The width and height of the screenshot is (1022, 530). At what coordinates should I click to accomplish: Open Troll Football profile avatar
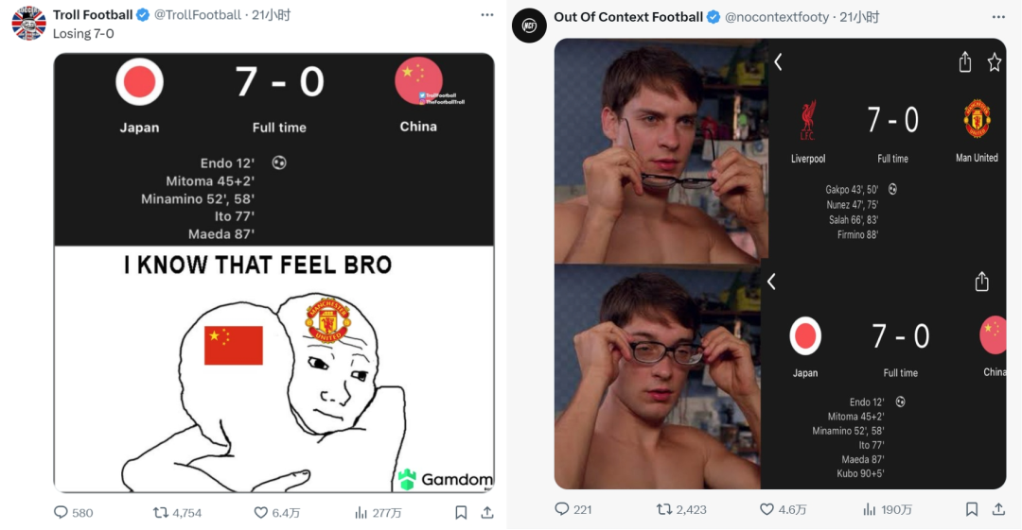pos(28,23)
